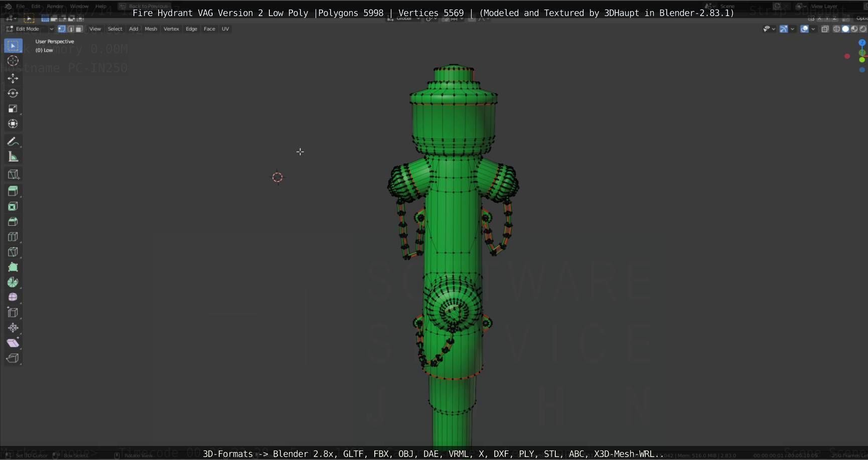Expand the overlays options dropdown arrow

813,29
